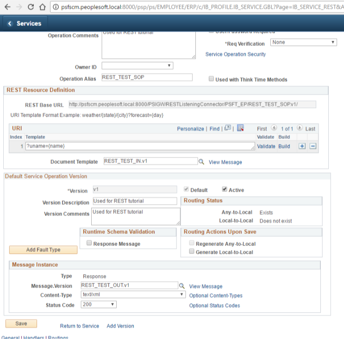Click the Save button
This screenshot has width=344, height=339.
click(x=21, y=324)
